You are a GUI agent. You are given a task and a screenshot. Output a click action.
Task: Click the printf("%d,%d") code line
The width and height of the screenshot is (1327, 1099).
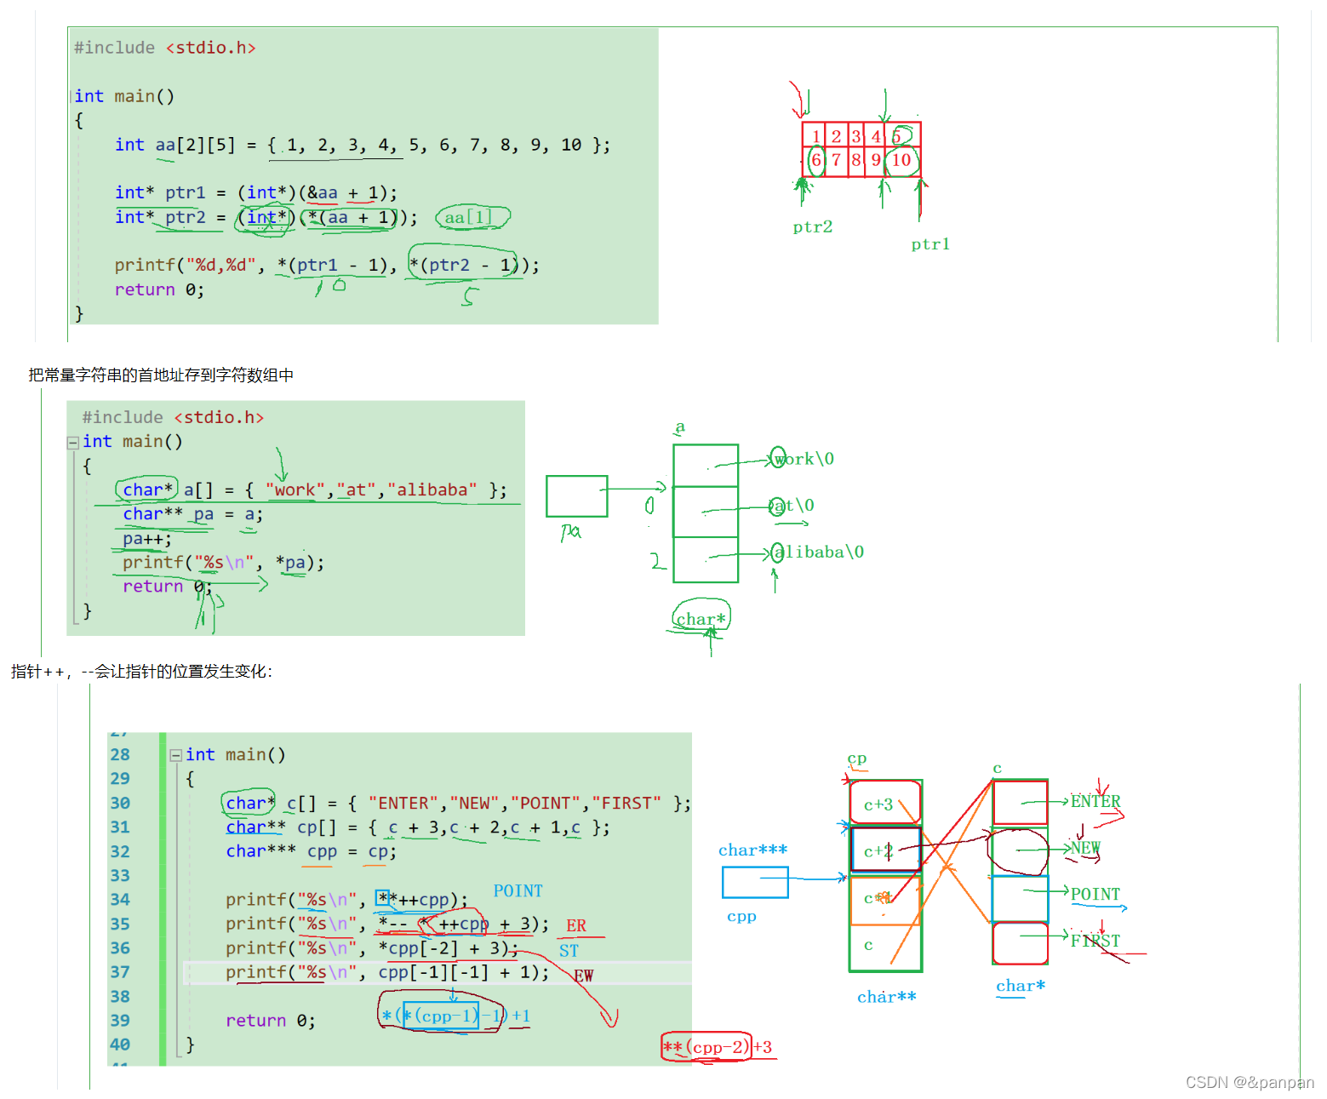(327, 266)
